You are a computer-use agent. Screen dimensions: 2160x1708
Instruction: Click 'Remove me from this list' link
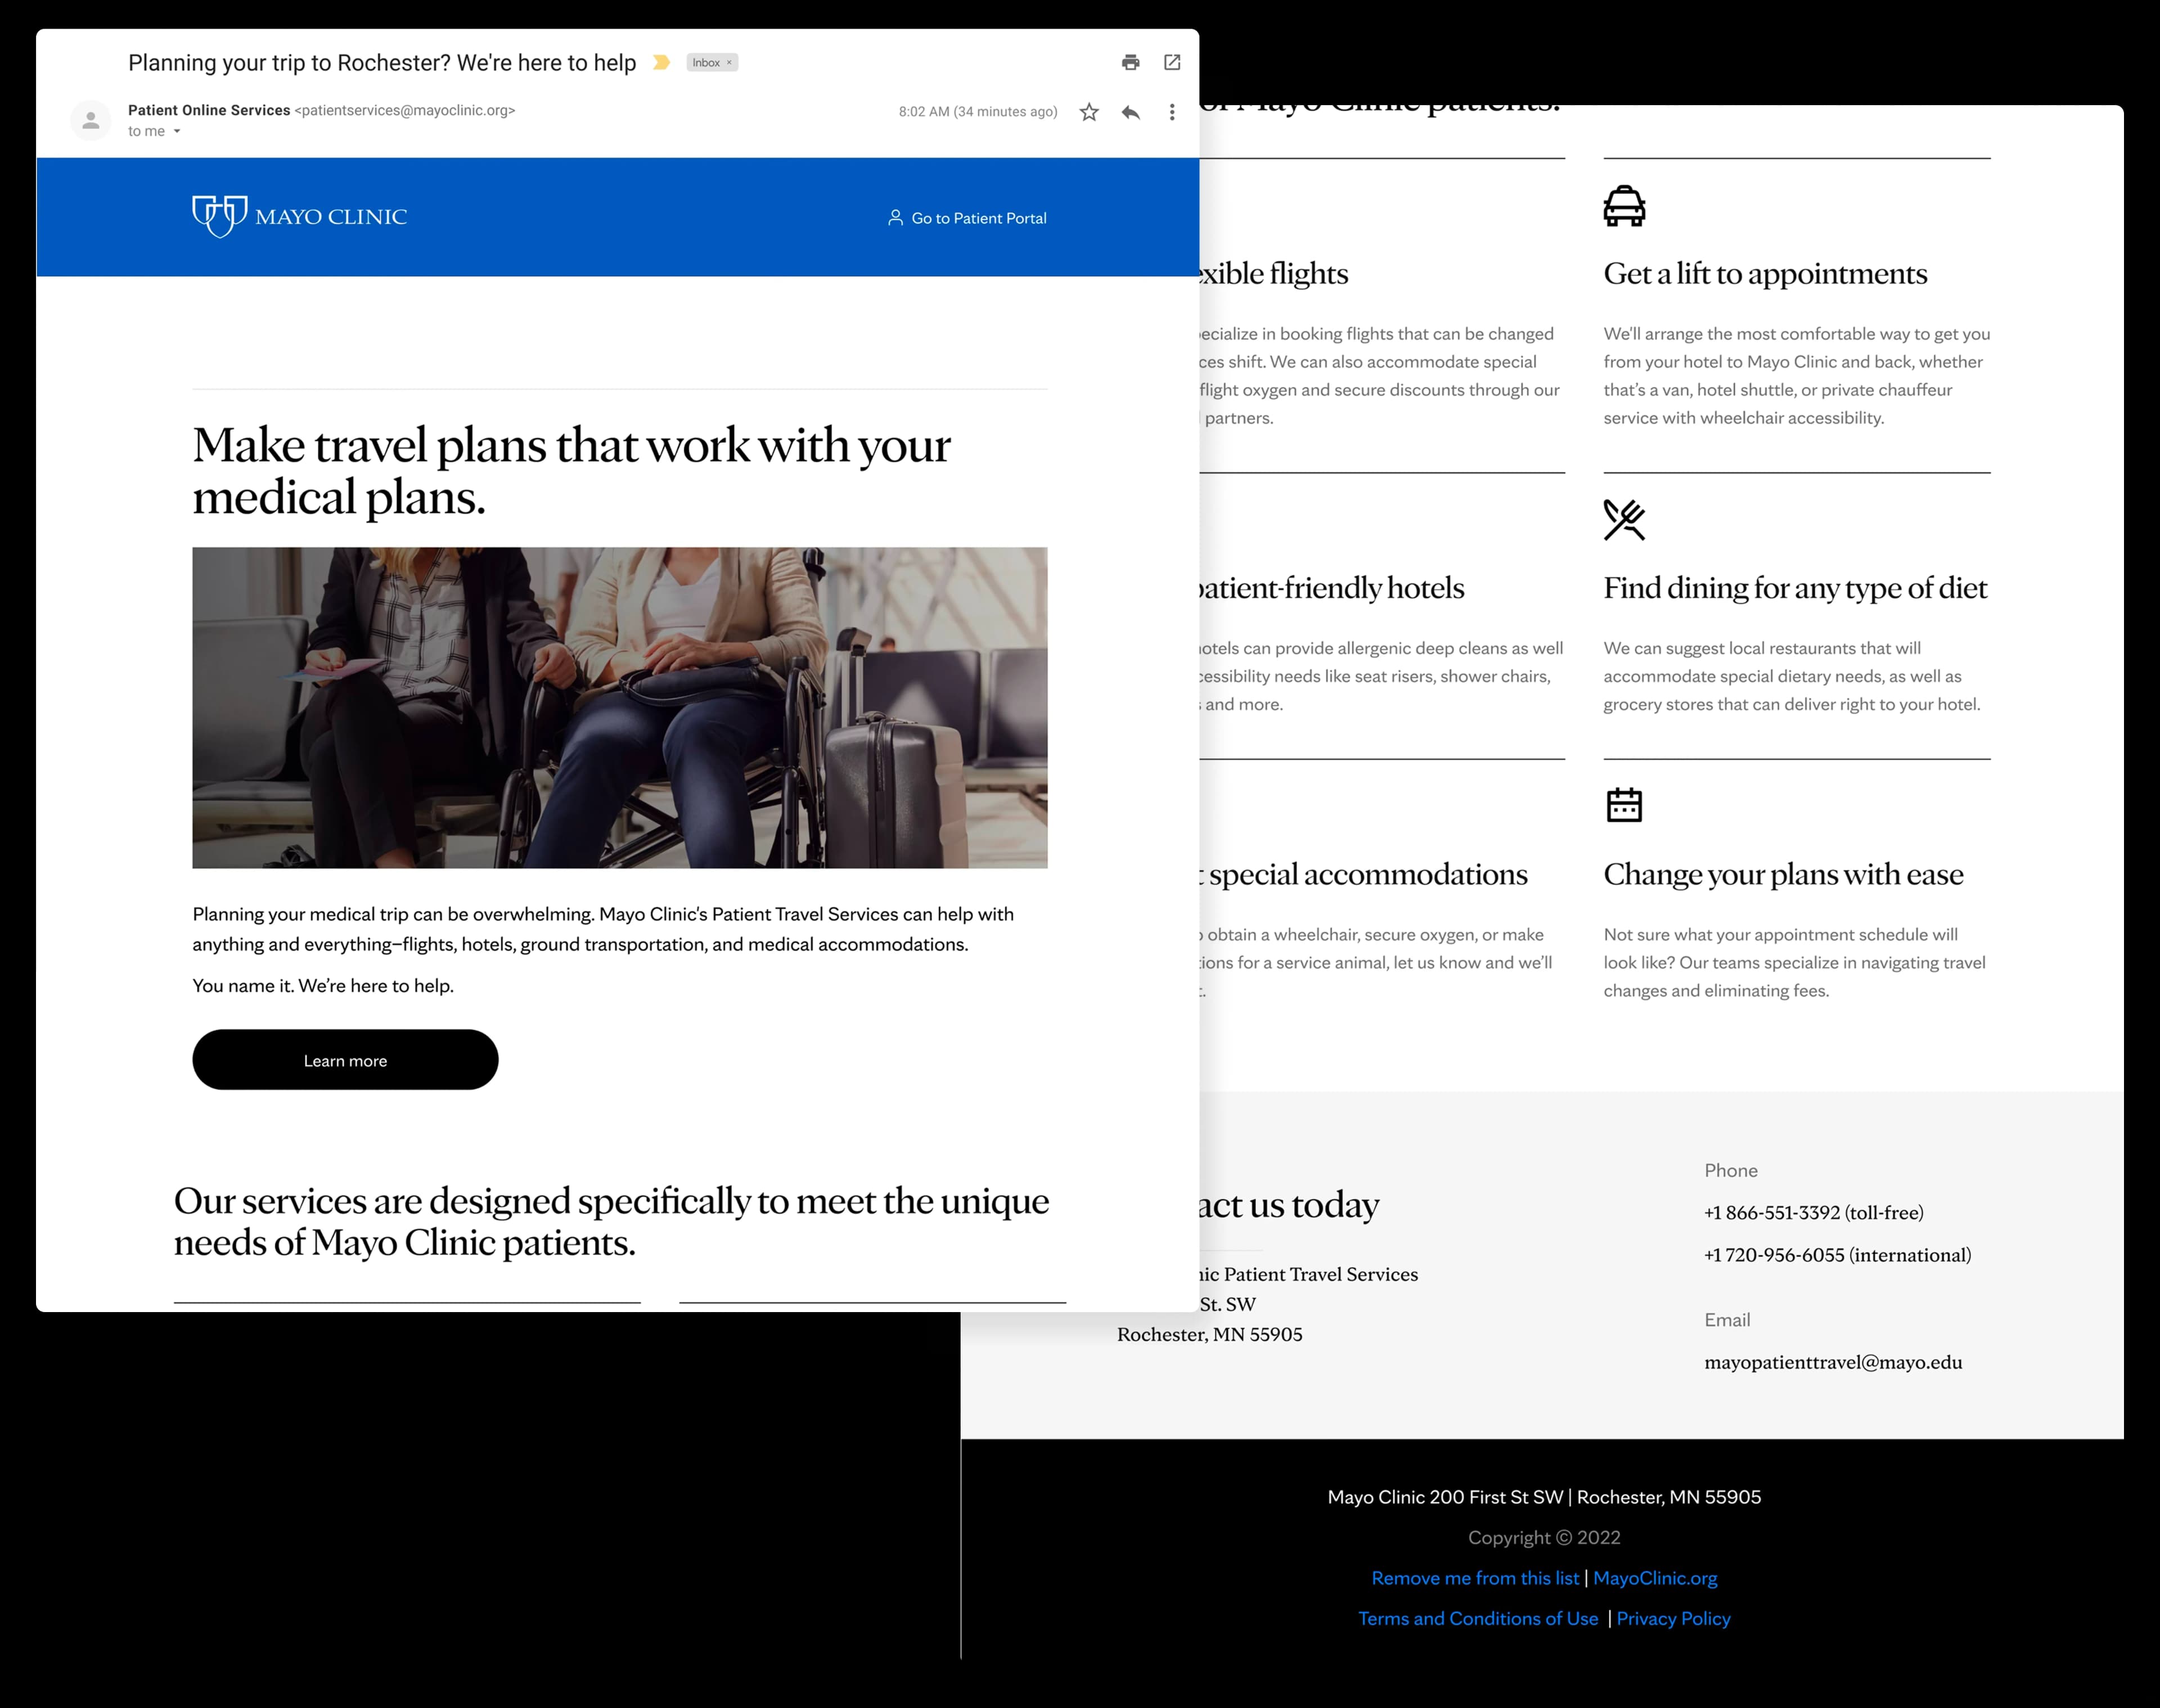point(1475,1578)
